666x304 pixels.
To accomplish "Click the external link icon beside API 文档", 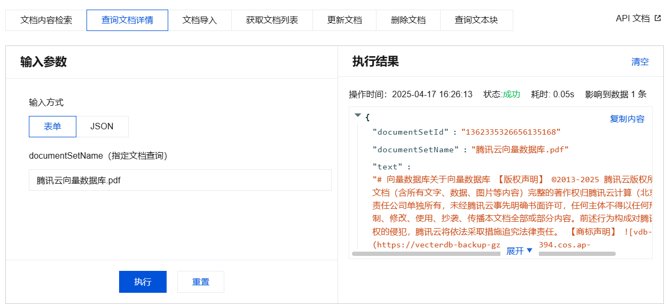I will point(657,18).
